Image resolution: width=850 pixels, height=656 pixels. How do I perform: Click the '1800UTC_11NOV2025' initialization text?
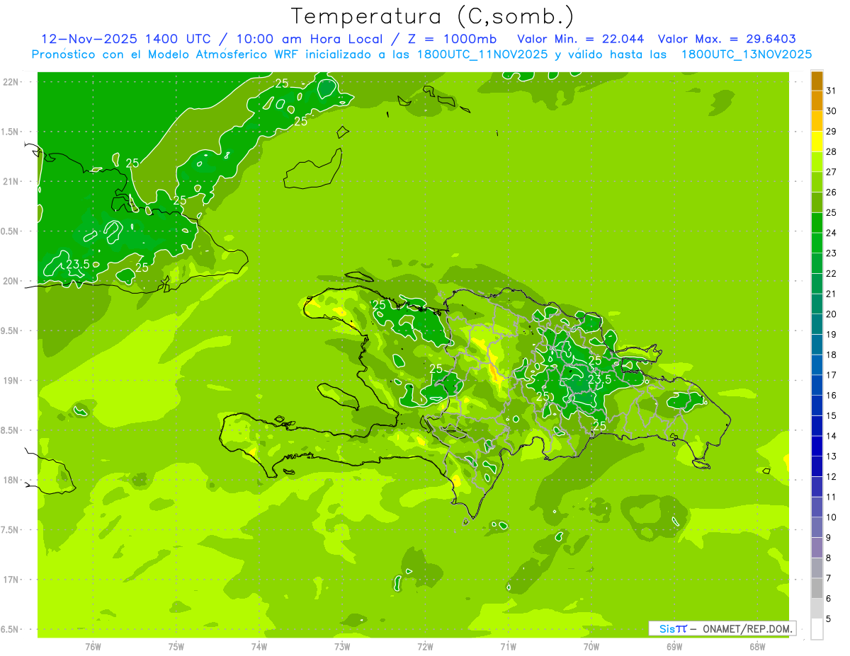[482, 54]
